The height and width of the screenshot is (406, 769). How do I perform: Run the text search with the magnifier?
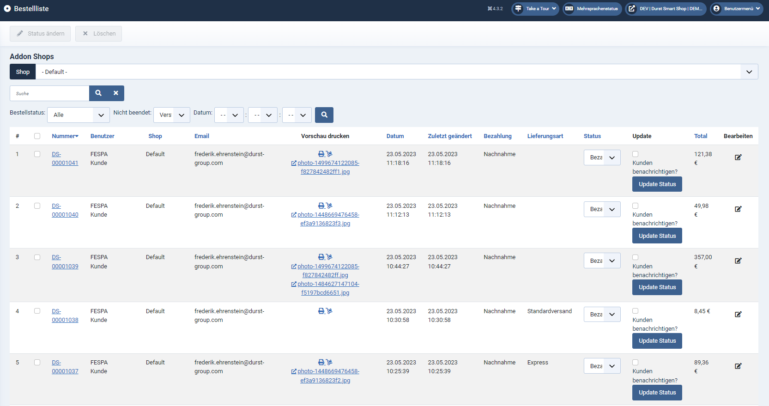pyautogui.click(x=98, y=93)
